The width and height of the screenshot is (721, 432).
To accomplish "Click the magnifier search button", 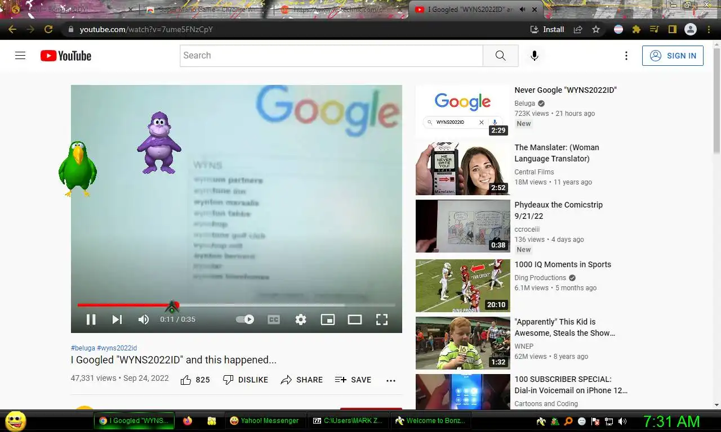I will 500,56.
